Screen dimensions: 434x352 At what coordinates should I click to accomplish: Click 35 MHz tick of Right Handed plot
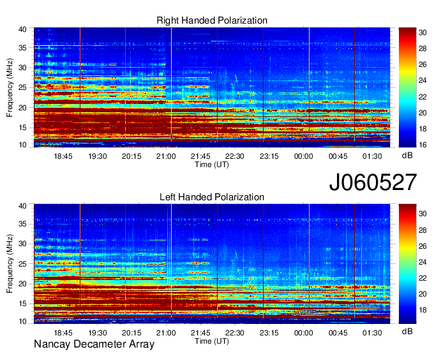pos(22,48)
